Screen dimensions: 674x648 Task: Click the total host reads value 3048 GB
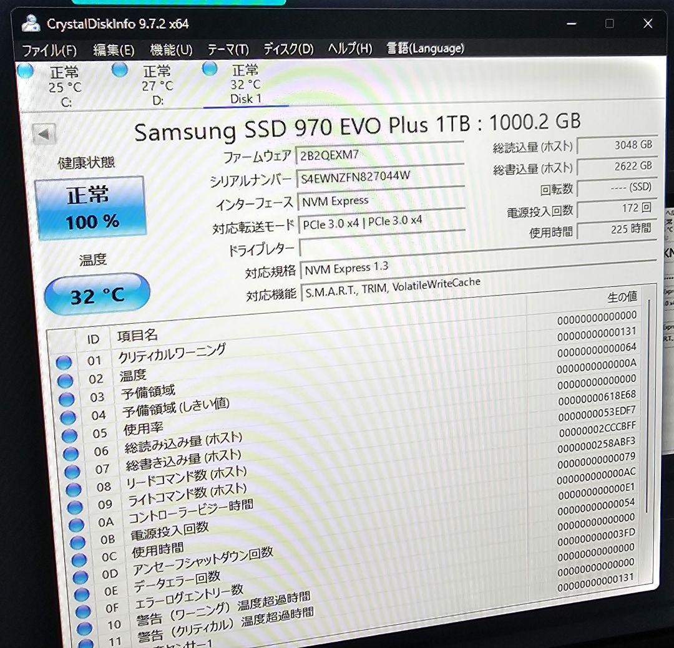(617, 145)
